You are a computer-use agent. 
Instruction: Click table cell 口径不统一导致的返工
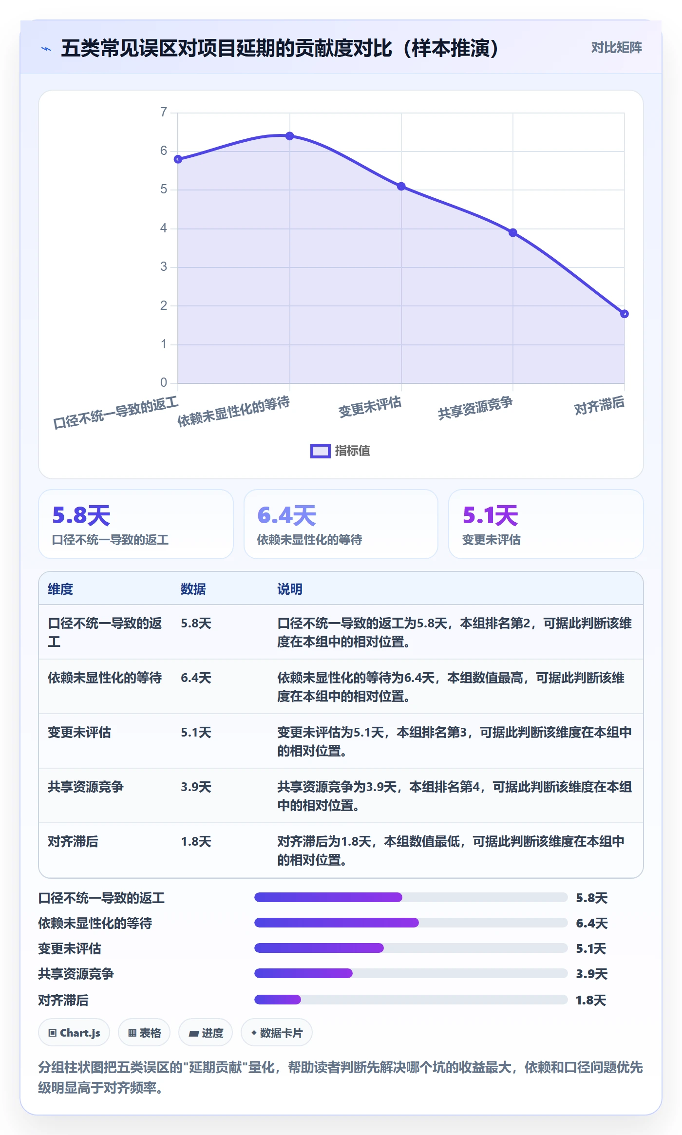click(105, 632)
